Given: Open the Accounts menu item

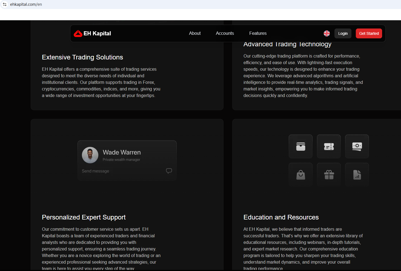Looking at the screenshot, I should (225, 33).
